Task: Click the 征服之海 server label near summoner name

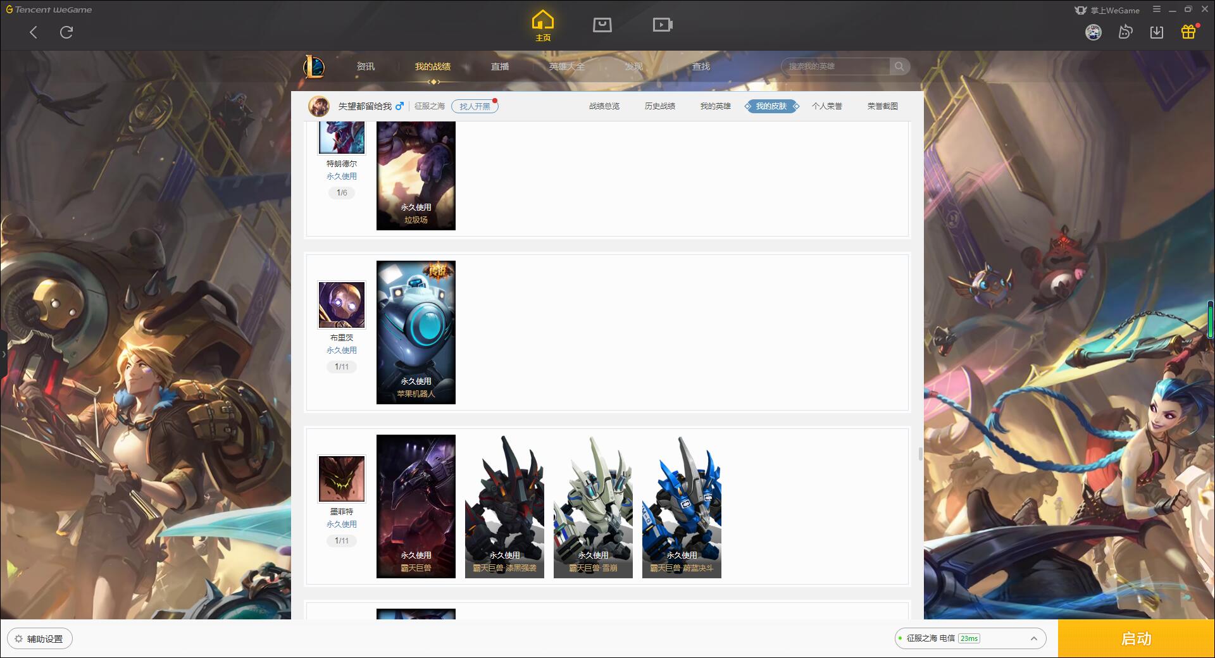Action: pos(430,106)
